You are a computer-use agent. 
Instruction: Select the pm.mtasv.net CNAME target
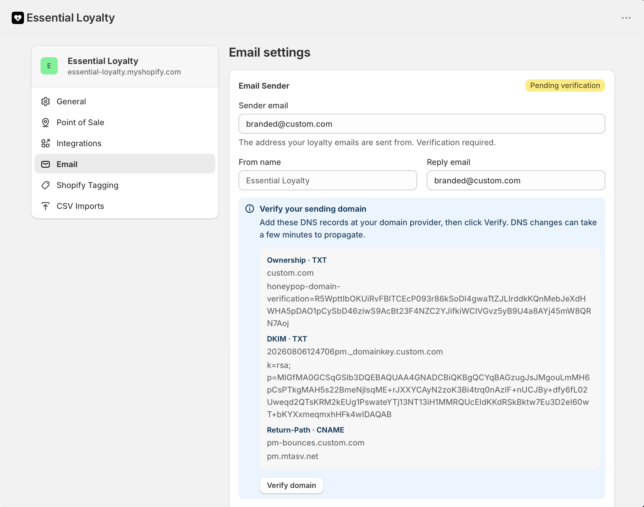292,456
